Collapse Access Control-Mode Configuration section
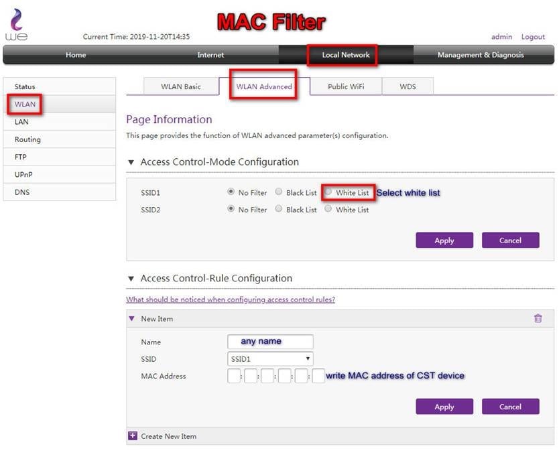The height and width of the screenshot is (453, 559). point(131,162)
